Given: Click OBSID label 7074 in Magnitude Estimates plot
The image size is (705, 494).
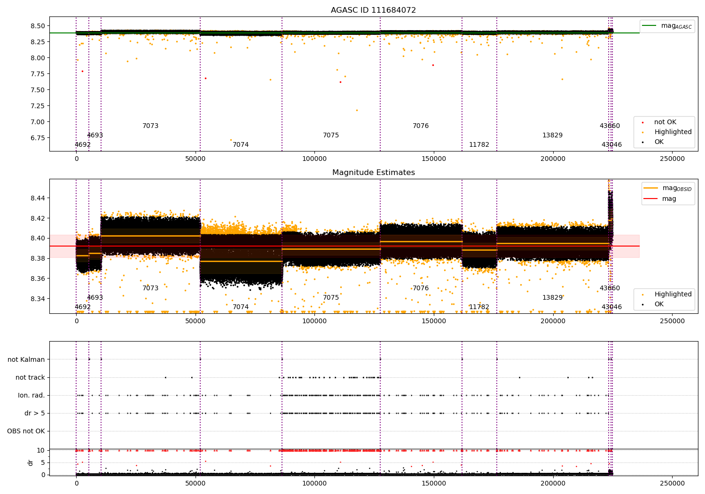Looking at the screenshot, I should point(241,307).
